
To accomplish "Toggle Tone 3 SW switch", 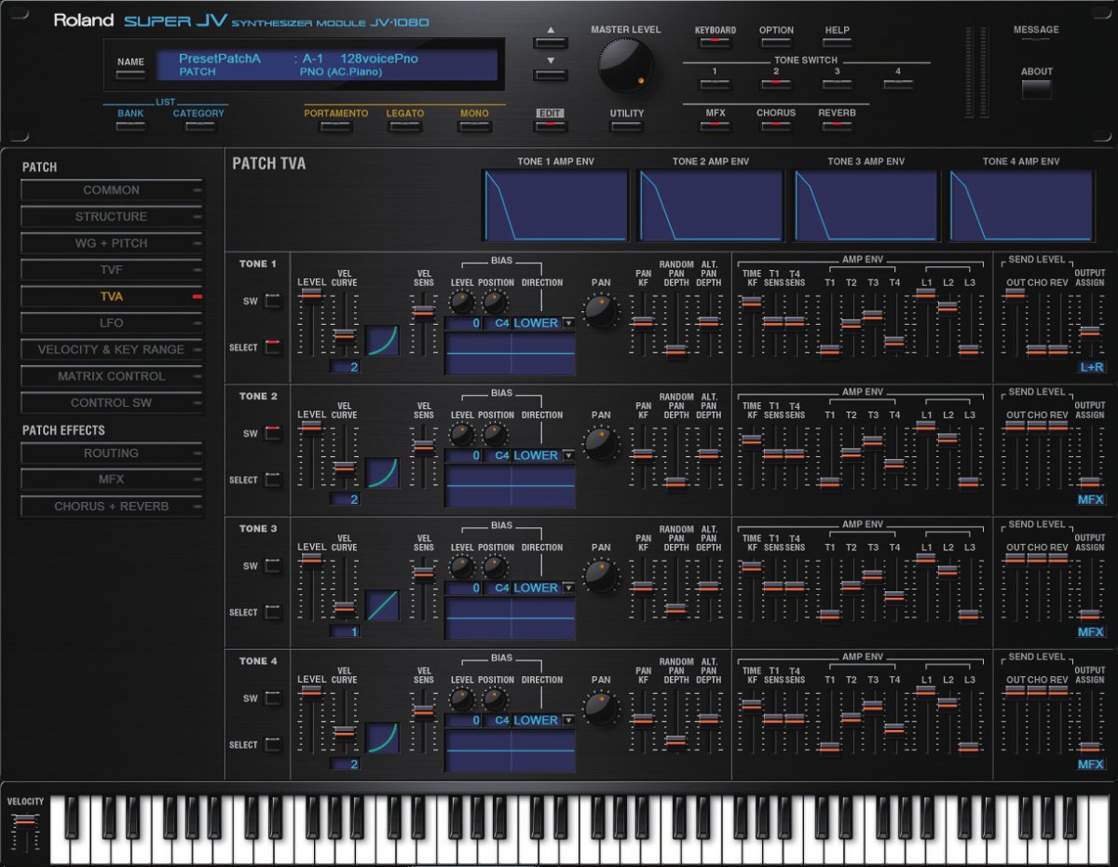I will tap(273, 565).
